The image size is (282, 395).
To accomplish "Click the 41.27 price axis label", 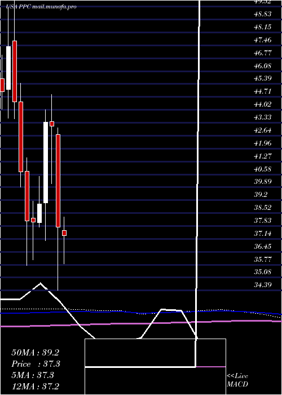I will (x=262, y=156).
